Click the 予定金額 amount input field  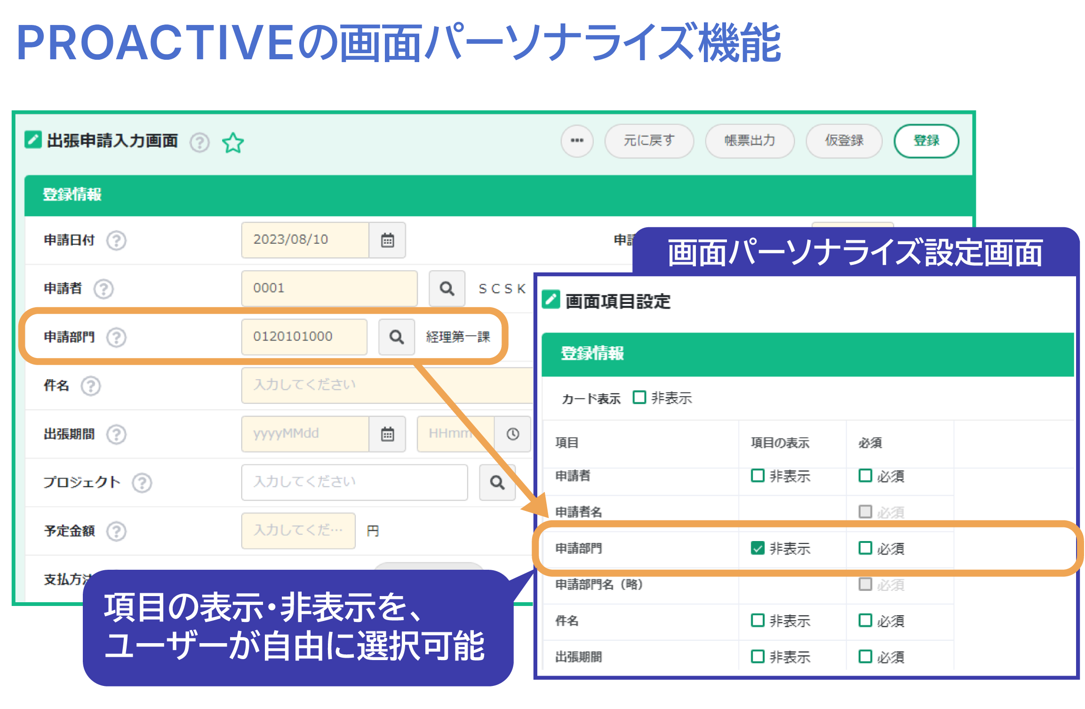coord(298,531)
